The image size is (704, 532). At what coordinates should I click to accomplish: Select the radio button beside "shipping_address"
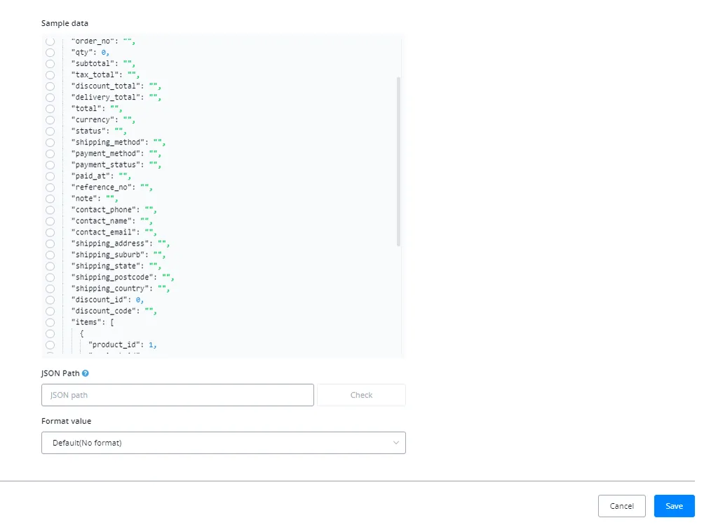[x=50, y=244]
